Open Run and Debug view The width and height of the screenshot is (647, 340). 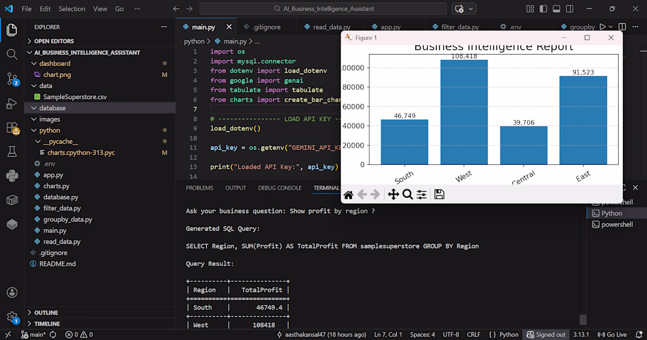tap(12, 103)
